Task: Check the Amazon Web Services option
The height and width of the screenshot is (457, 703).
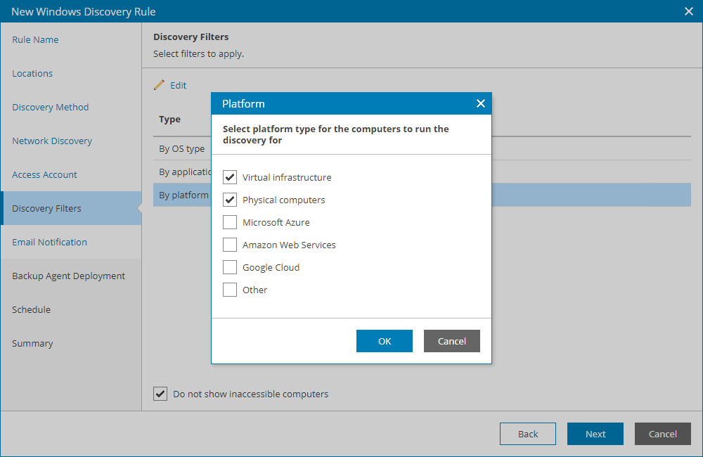Action: pyautogui.click(x=229, y=245)
